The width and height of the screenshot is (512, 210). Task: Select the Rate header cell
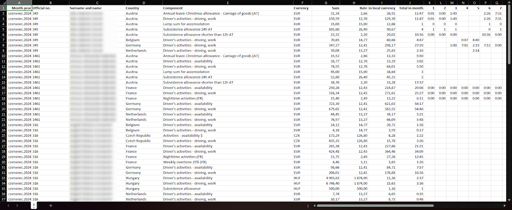click(x=354, y=8)
